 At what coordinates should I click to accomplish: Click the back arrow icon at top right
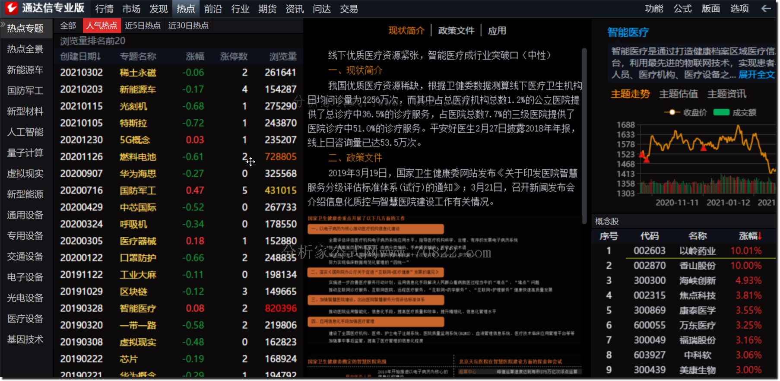766,8
